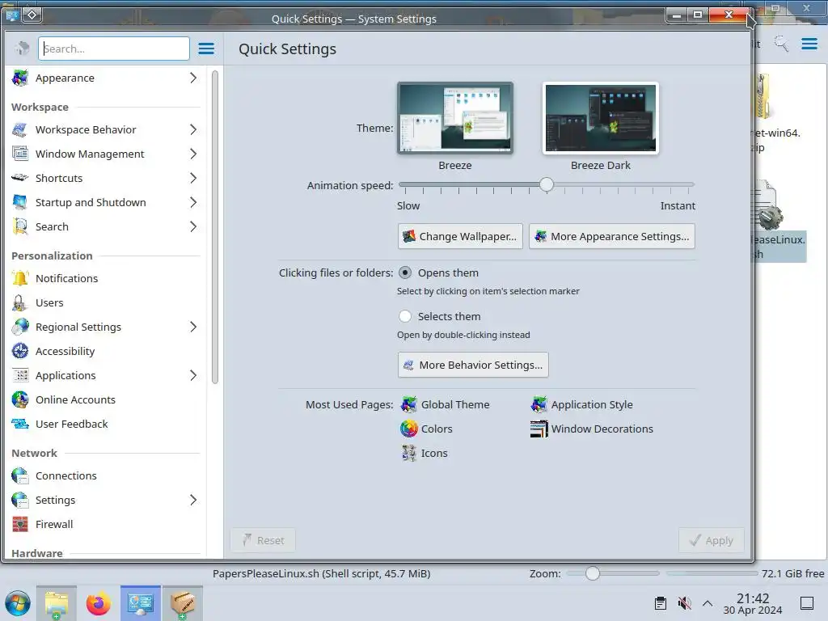The image size is (828, 621).
Task: Click the Users icon
Action: point(20,302)
